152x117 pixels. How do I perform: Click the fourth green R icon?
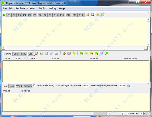(97, 53)
